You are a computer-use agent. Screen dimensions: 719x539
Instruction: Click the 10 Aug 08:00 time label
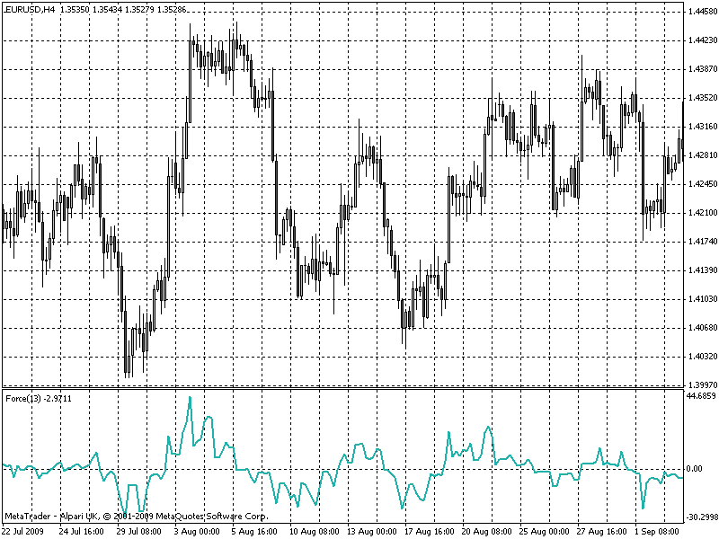pos(315,532)
